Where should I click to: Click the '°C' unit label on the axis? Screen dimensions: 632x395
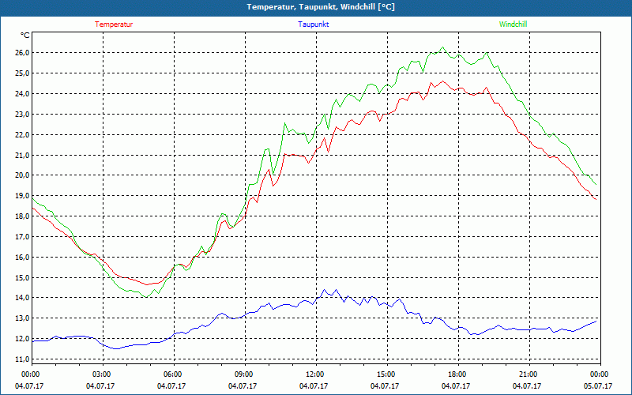25,36
